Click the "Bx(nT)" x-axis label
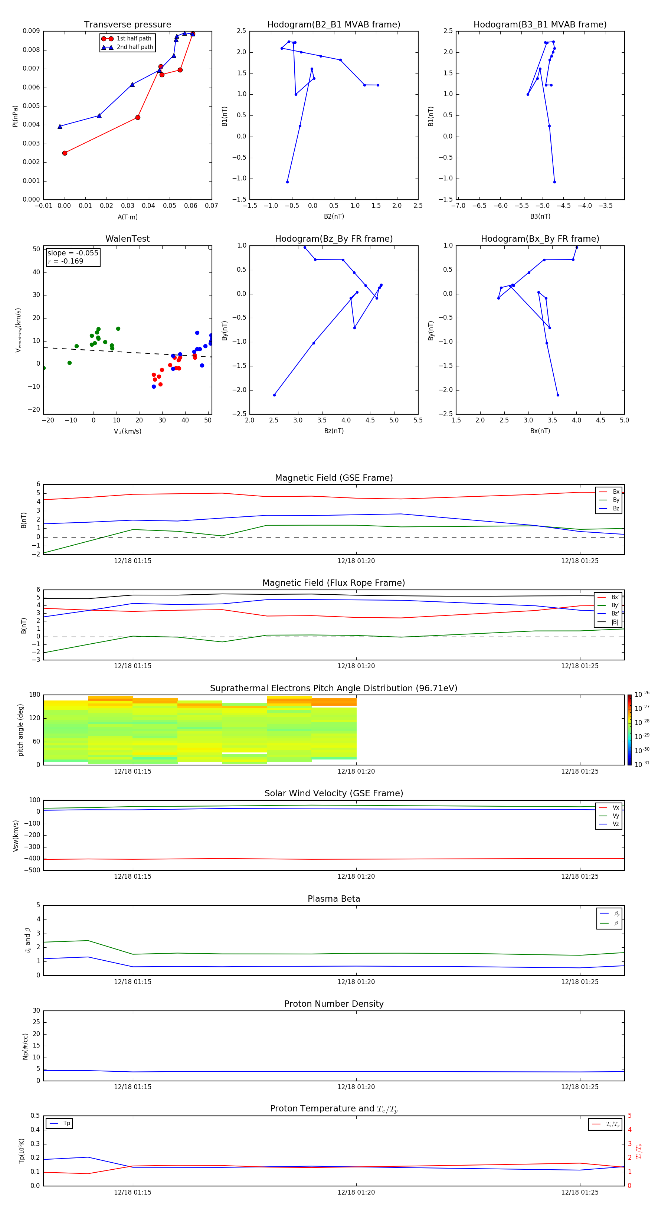The width and height of the screenshot is (668, 1225). [x=540, y=431]
